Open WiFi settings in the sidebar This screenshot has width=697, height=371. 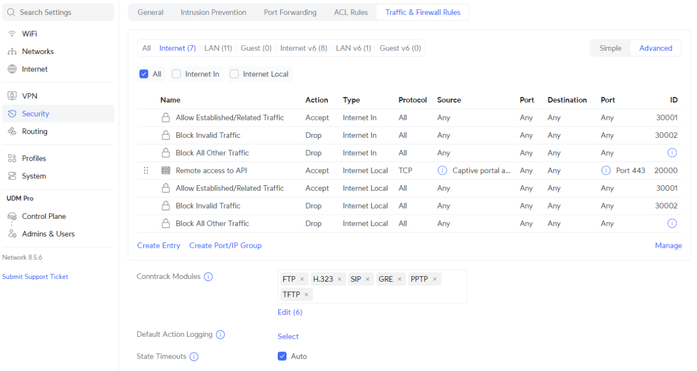click(x=29, y=34)
